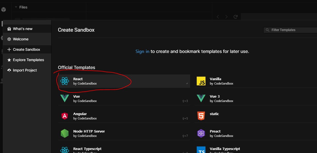Collapse the Files panel triangle

click(16, 7)
